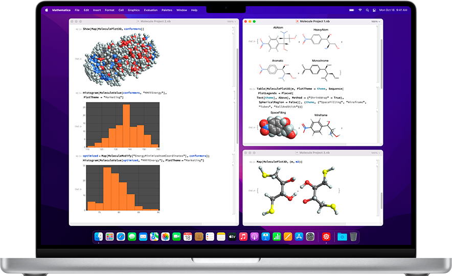Open Launchpad in the dock
Image resolution: width=452 pixels, height=276 pixels.
[110, 237]
